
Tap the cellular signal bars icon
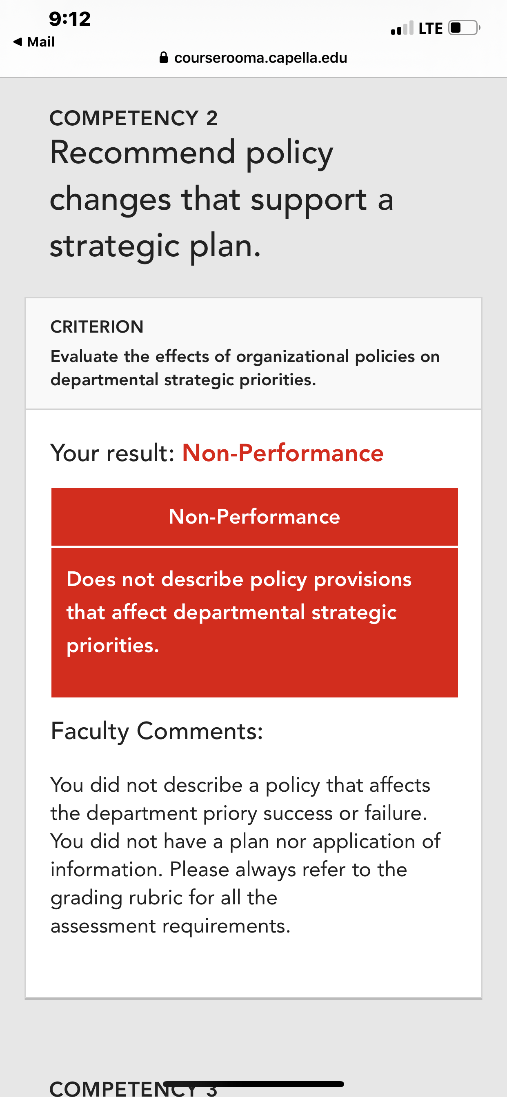click(x=402, y=28)
